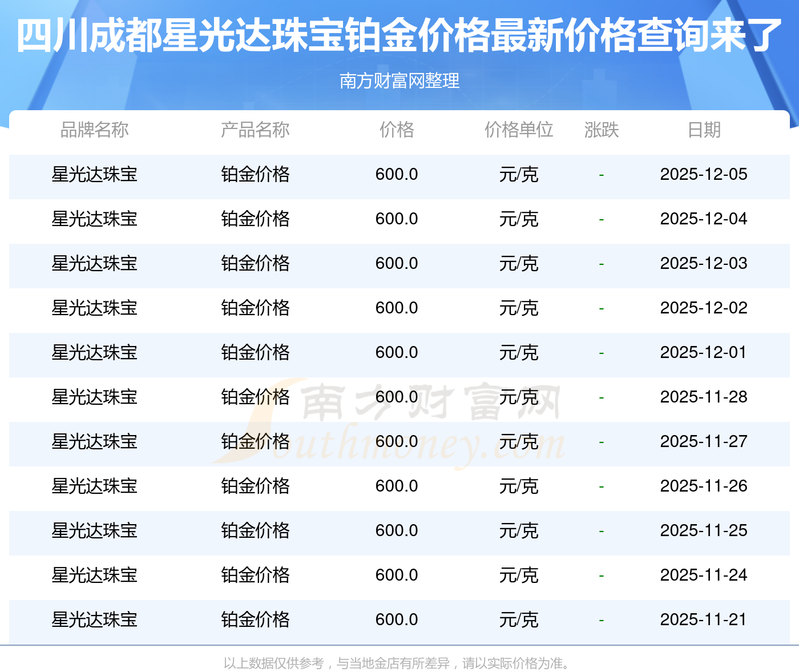Viewport: 799px width, 672px height.
Task: Click the main headline about 星光达珠宝铂金价格
Action: [x=399, y=35]
